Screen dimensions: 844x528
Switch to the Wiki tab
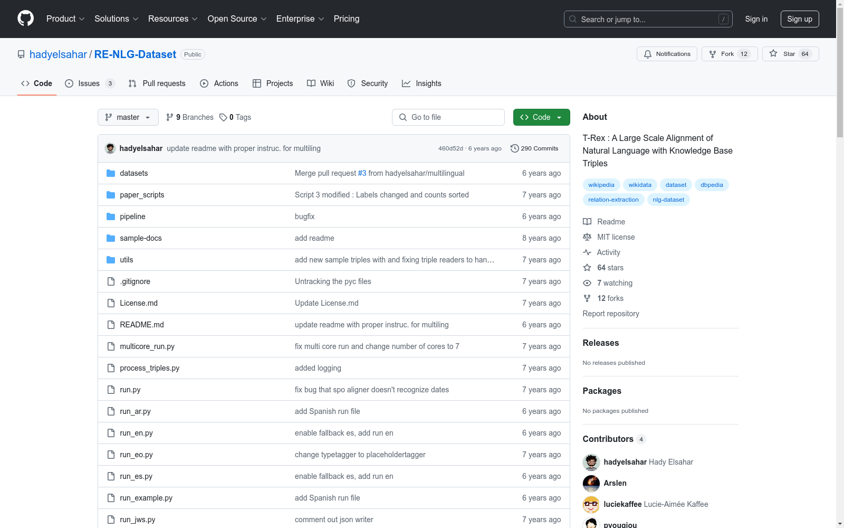tap(321, 83)
